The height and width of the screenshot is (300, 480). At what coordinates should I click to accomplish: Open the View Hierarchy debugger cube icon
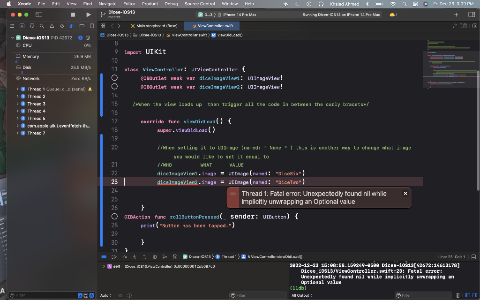pyautogui.click(x=154, y=257)
